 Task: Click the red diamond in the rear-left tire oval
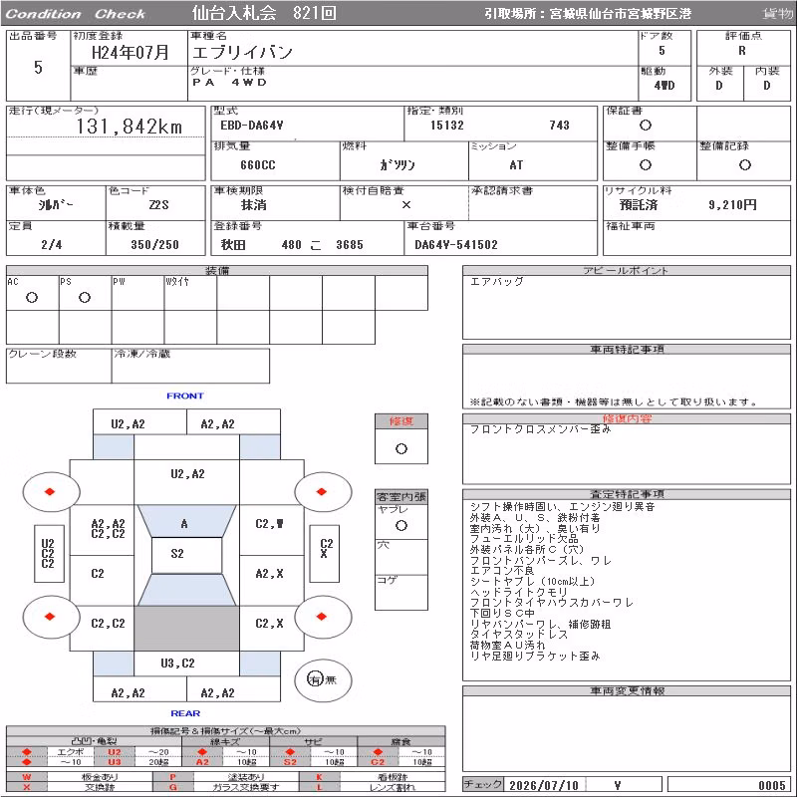click(50, 617)
